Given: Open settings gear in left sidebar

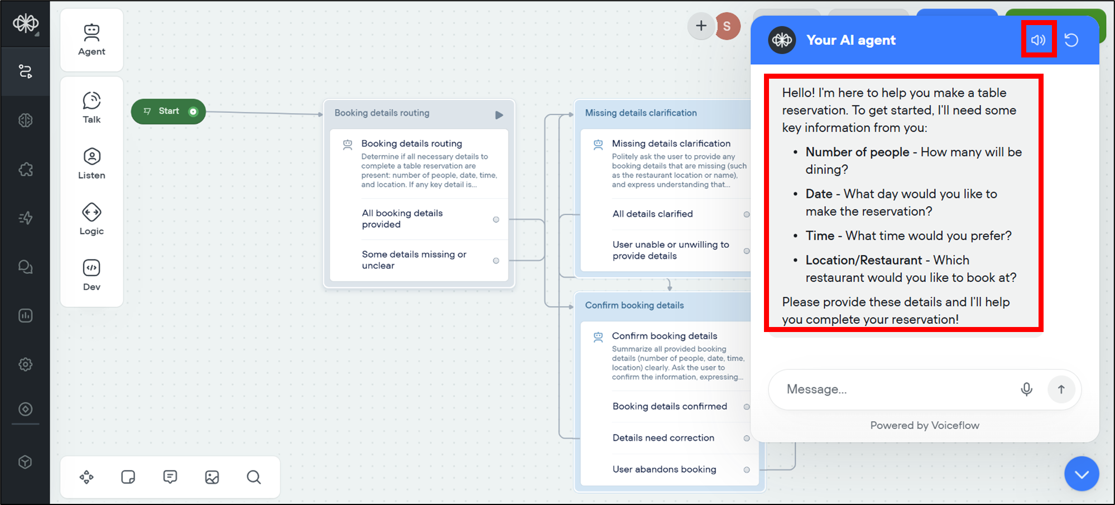Looking at the screenshot, I should pyautogui.click(x=25, y=364).
